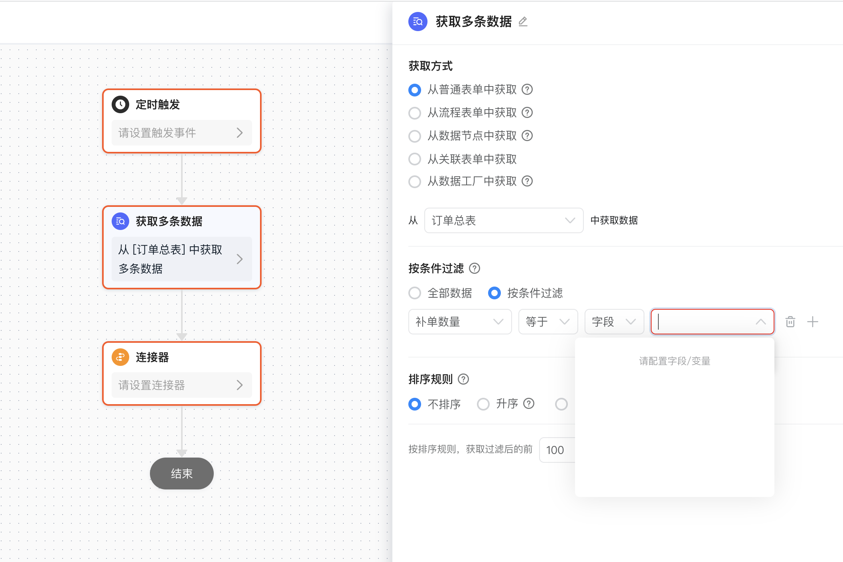Click the blue query icon in 获取多条数据 node
The image size is (843, 562).
click(120, 221)
